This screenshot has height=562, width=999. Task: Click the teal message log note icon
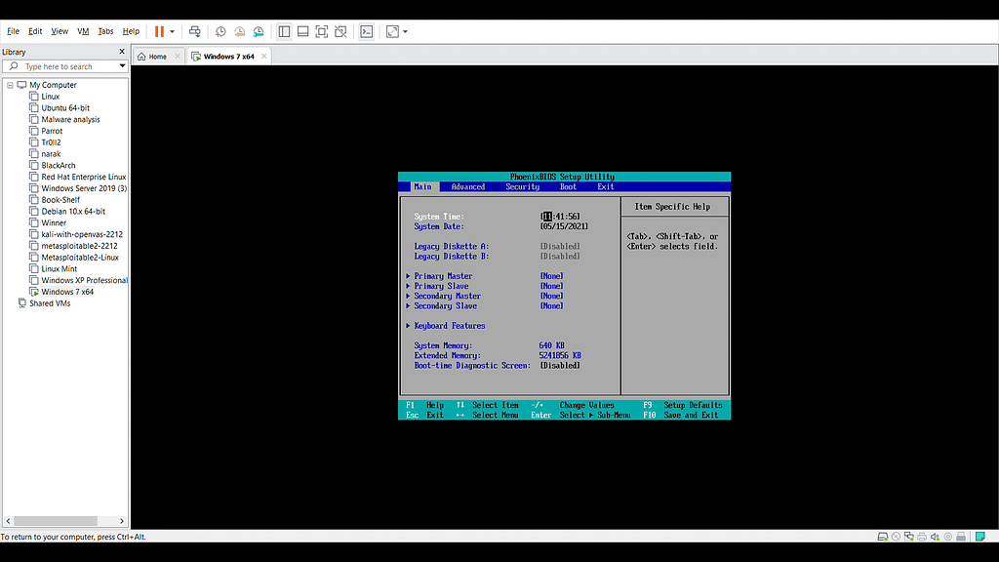coord(980,537)
